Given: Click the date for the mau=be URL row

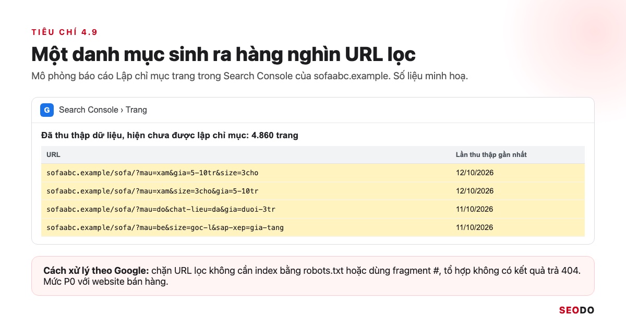Looking at the screenshot, I should pos(475,227).
